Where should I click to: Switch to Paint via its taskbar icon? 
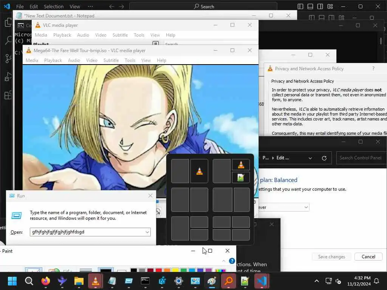[x=212, y=281]
